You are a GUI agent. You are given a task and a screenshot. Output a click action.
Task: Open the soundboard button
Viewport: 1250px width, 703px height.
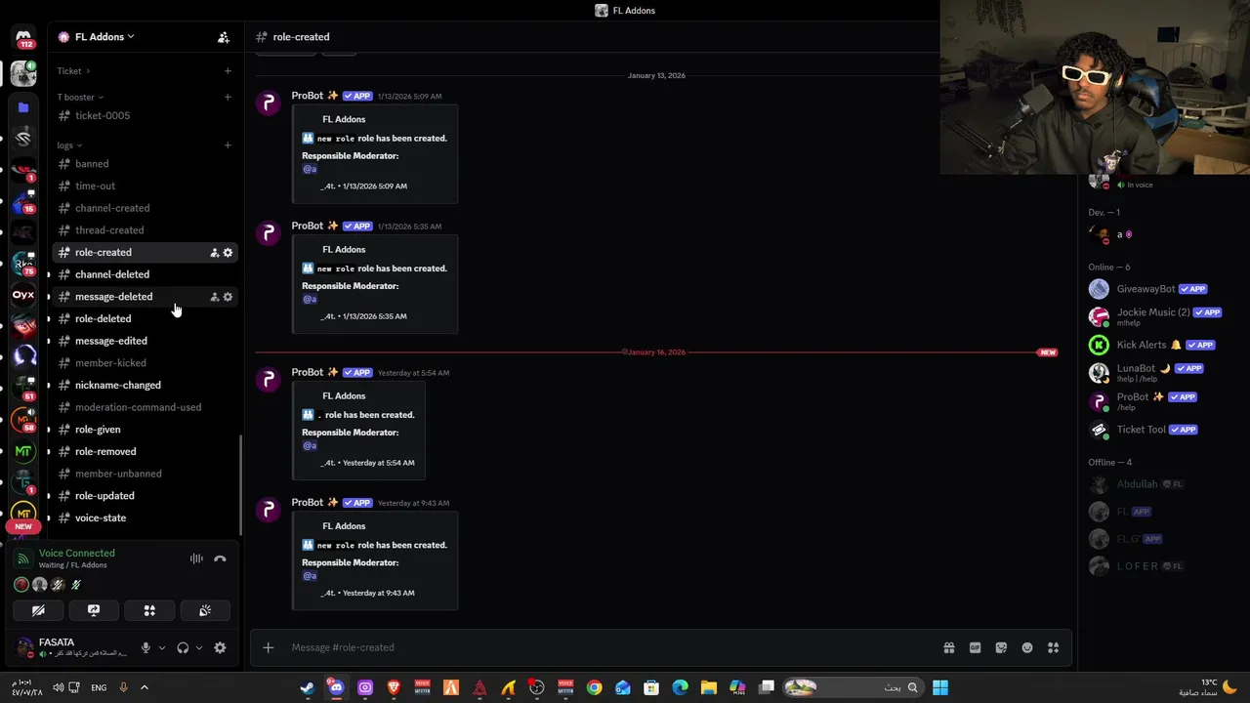[205, 610]
